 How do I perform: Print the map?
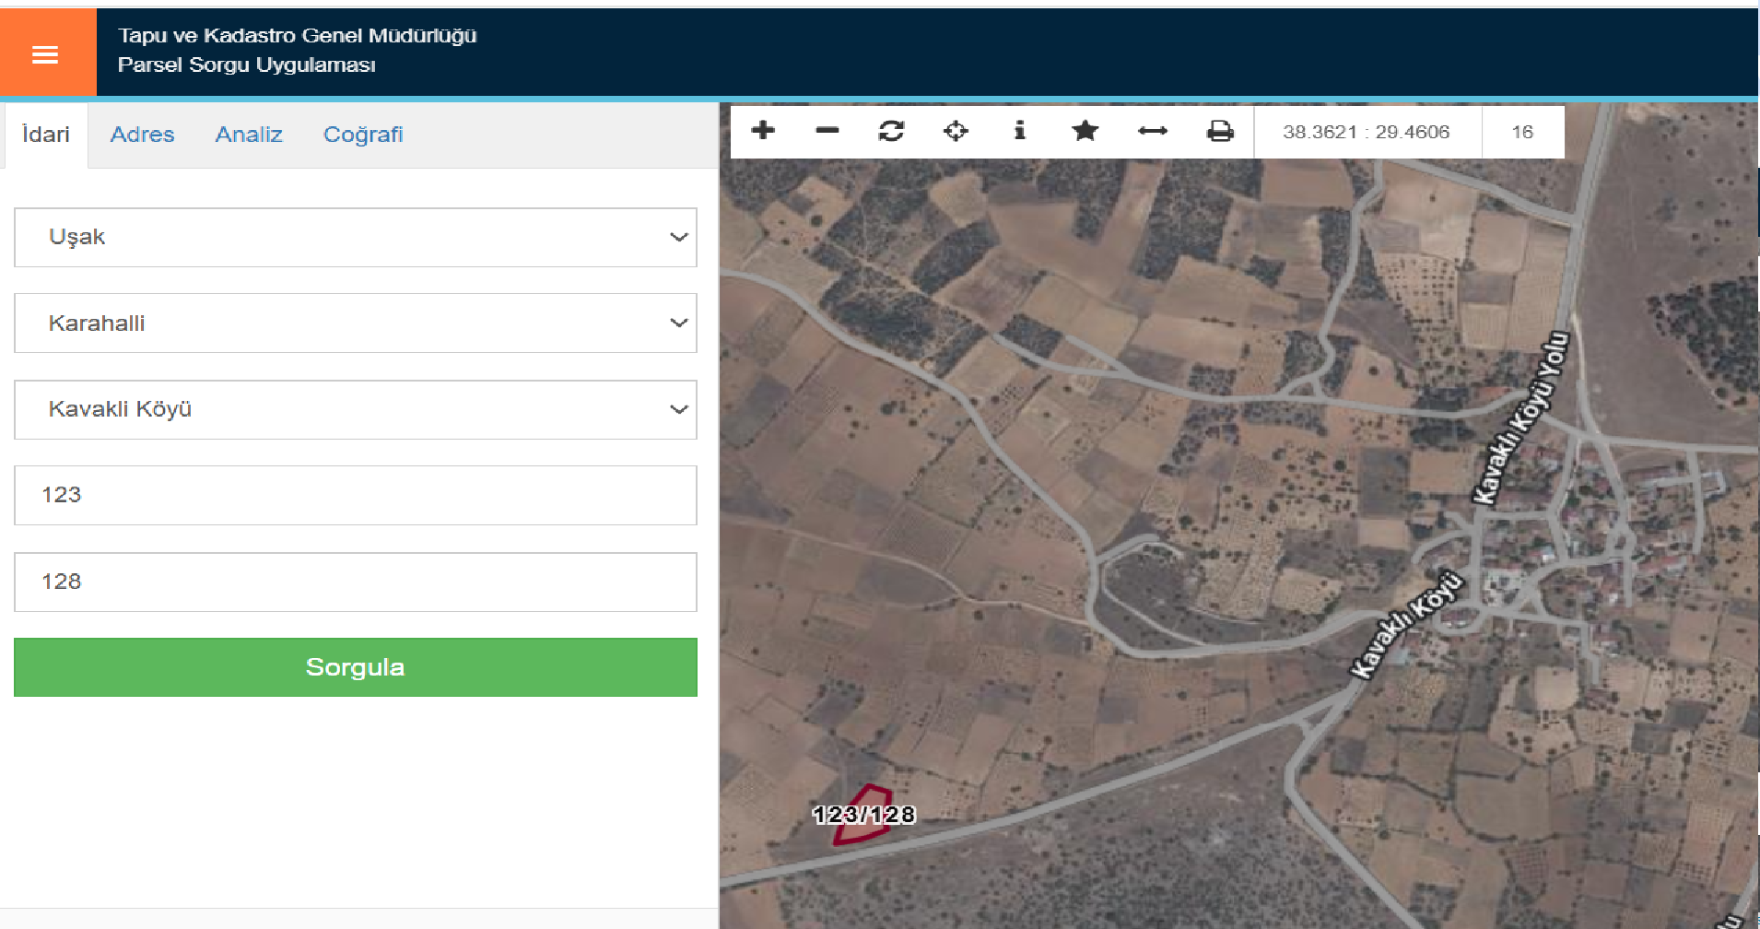point(1220,131)
